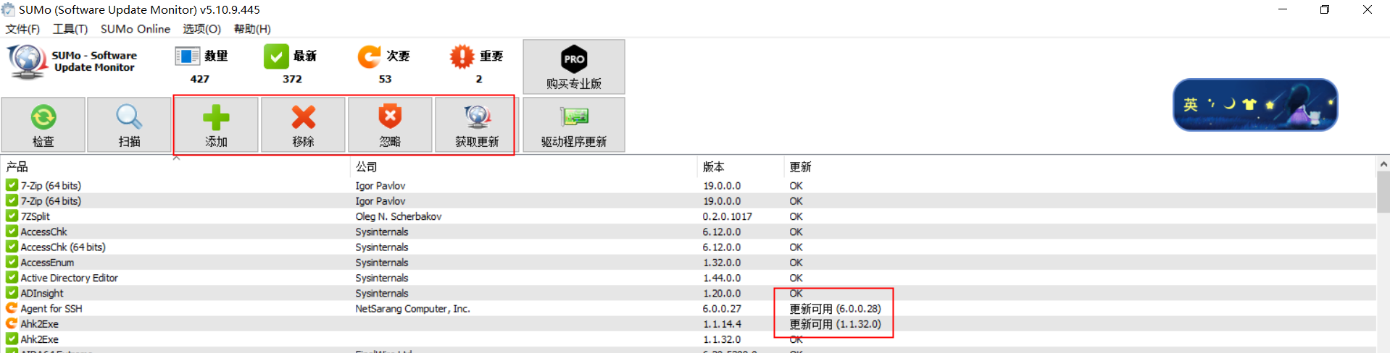Screen dimensions: 1390x353
Task: Click green check icon beside ADInsight
Action: click(x=12, y=293)
